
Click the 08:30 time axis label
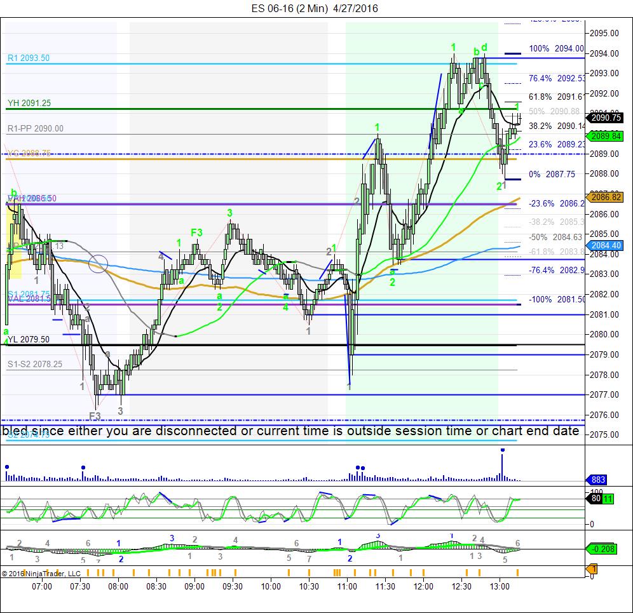pos(156,586)
